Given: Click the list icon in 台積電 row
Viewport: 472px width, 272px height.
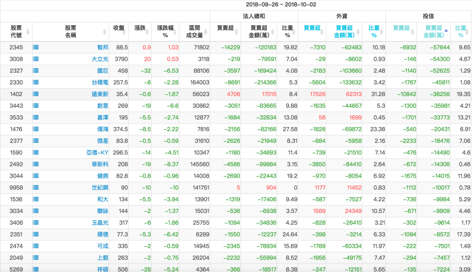Looking at the screenshot, I should click(36, 83).
